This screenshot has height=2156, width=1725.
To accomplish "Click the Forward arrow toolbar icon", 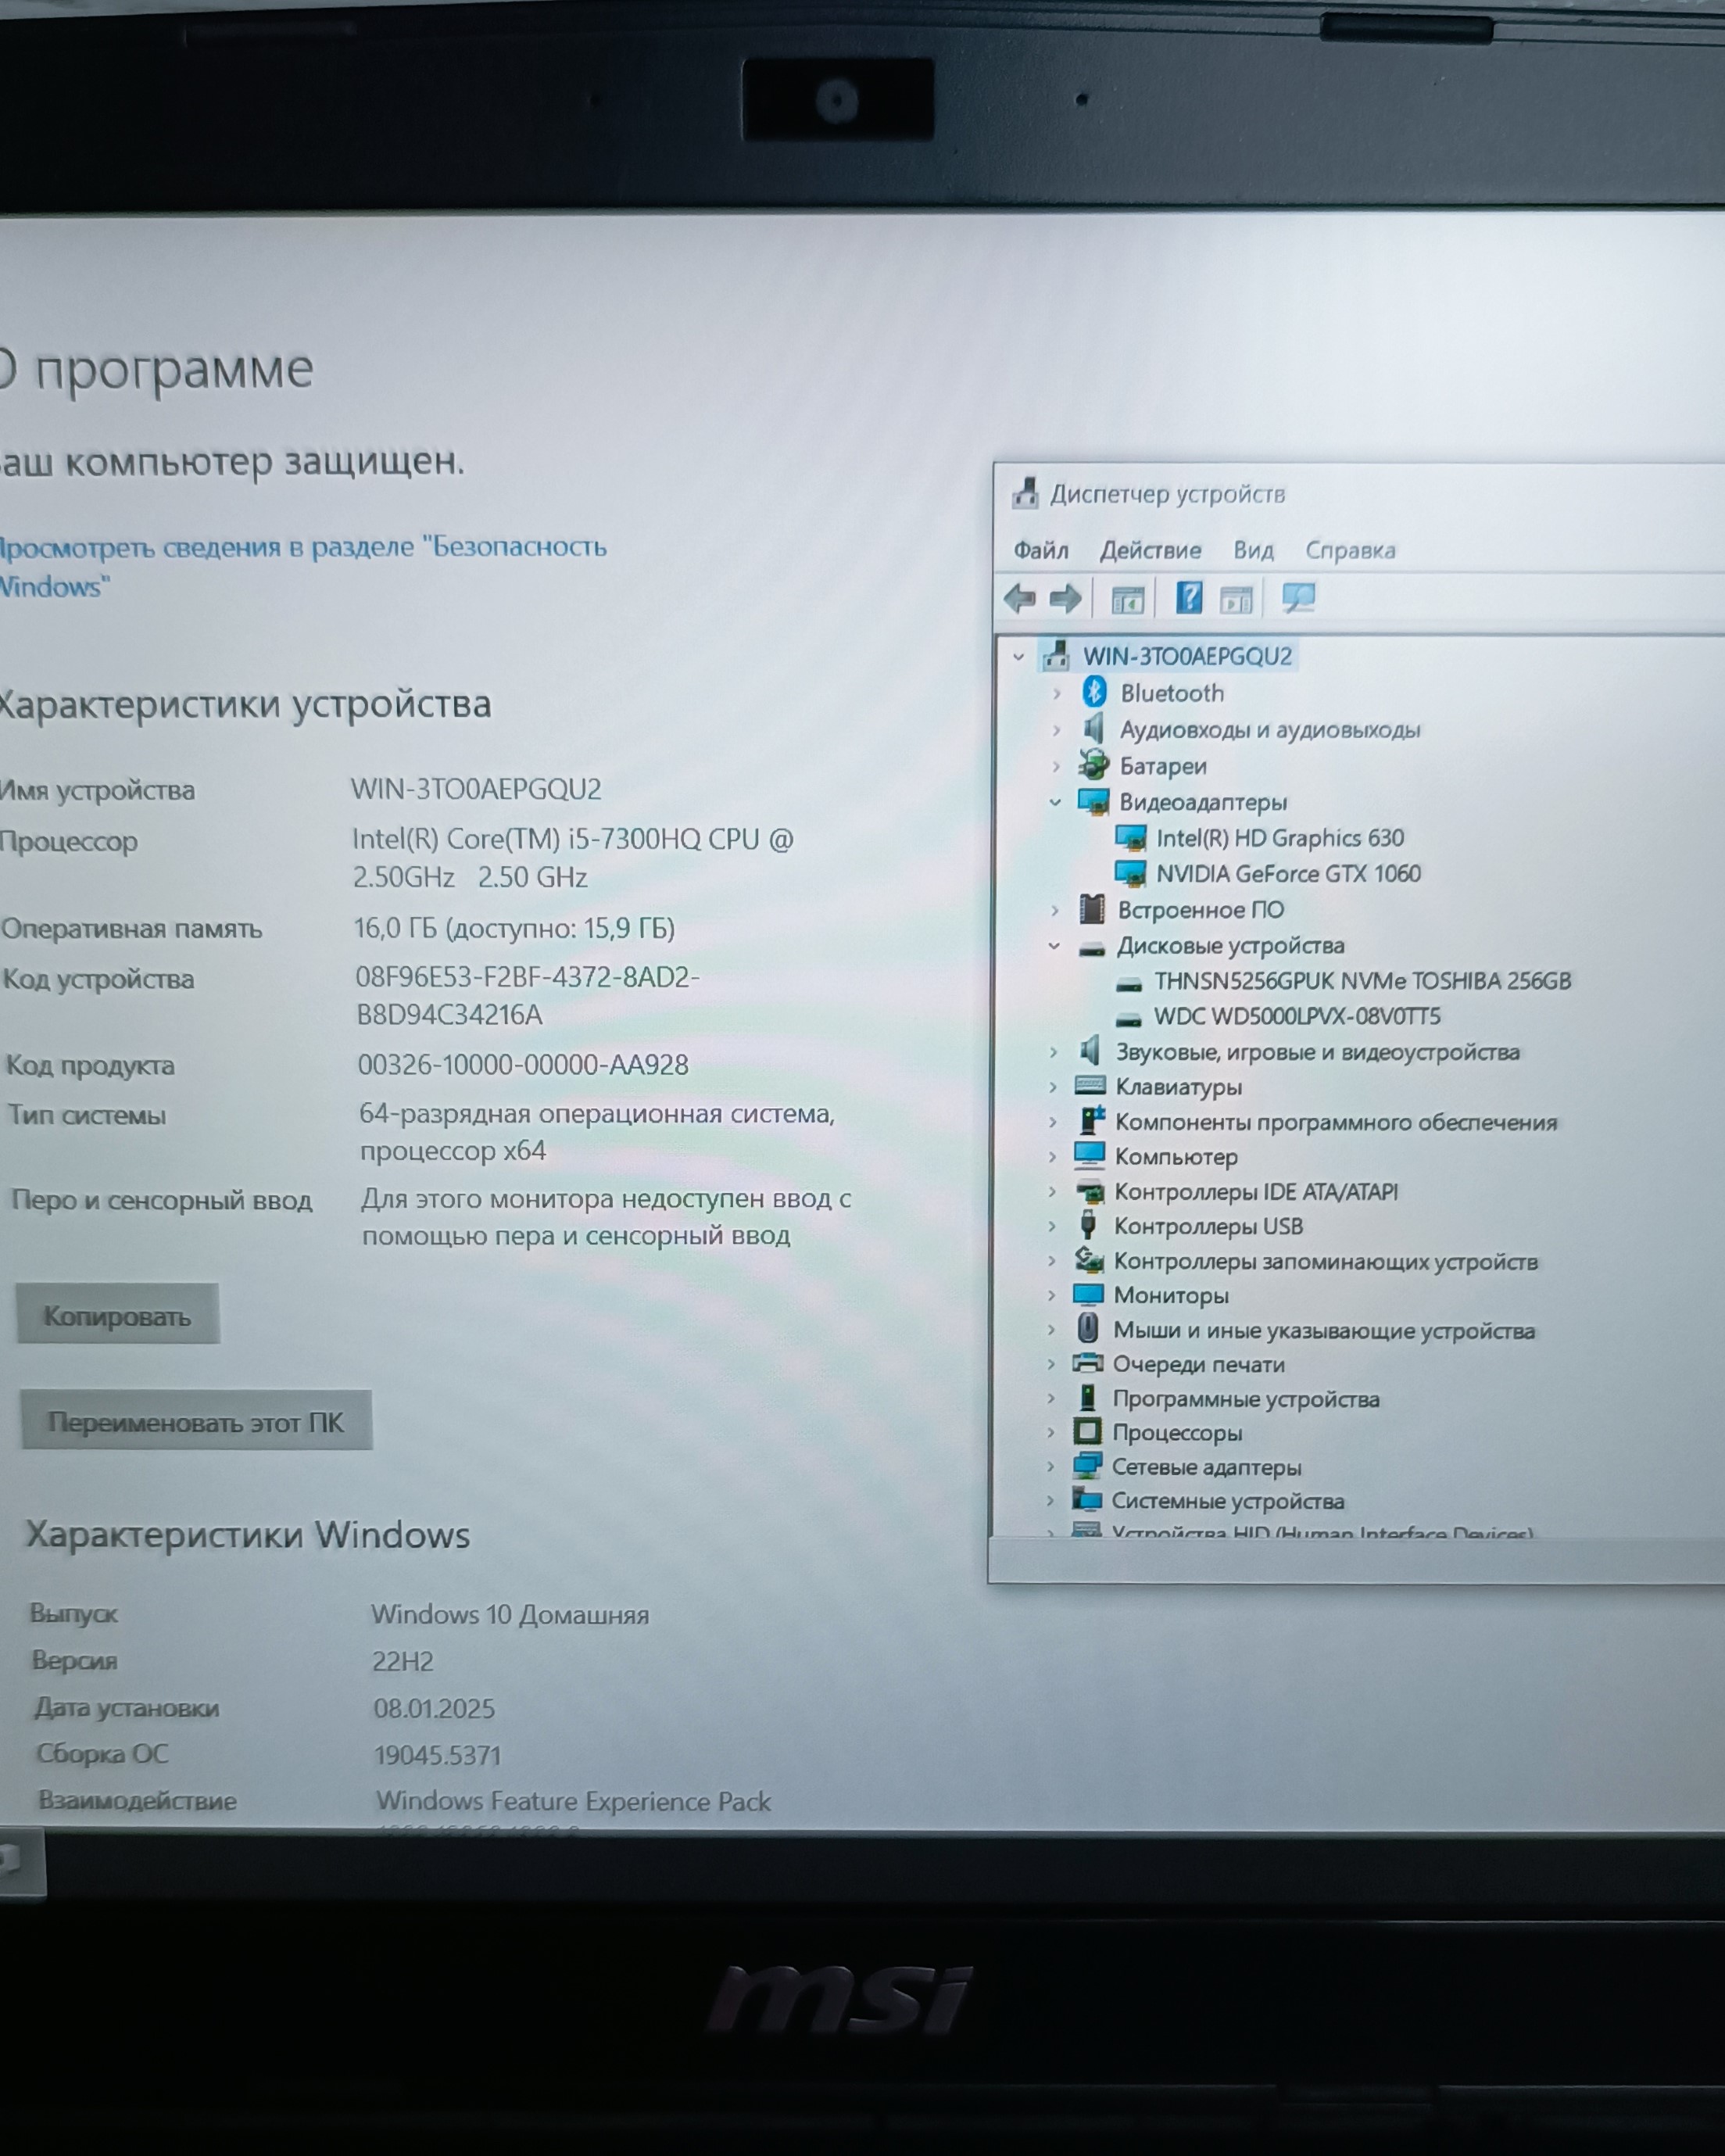I will (x=1065, y=599).
